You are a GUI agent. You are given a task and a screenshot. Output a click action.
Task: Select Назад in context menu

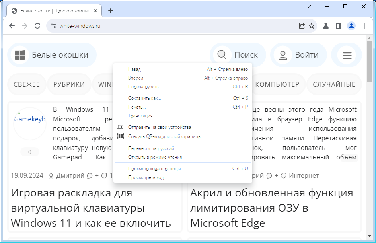tap(183, 69)
